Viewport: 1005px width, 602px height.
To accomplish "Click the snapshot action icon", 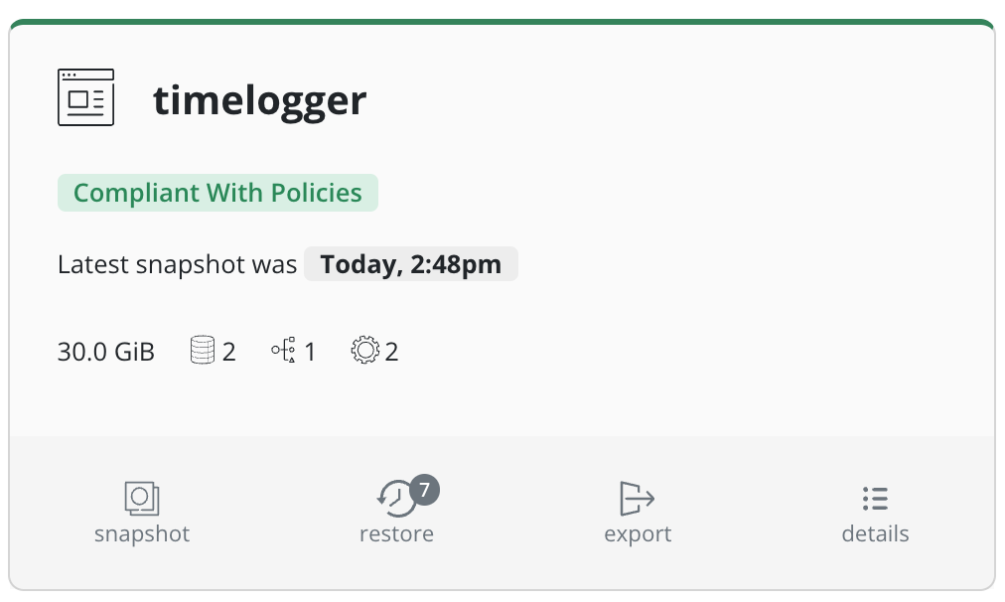I will (142, 498).
